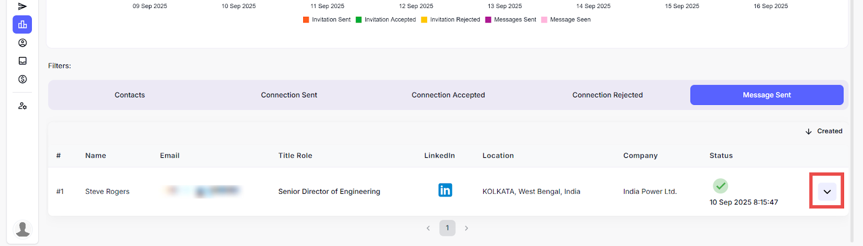This screenshot has width=863, height=246.
Task: Open the dollar billing sidebar icon
Action: pyautogui.click(x=22, y=79)
